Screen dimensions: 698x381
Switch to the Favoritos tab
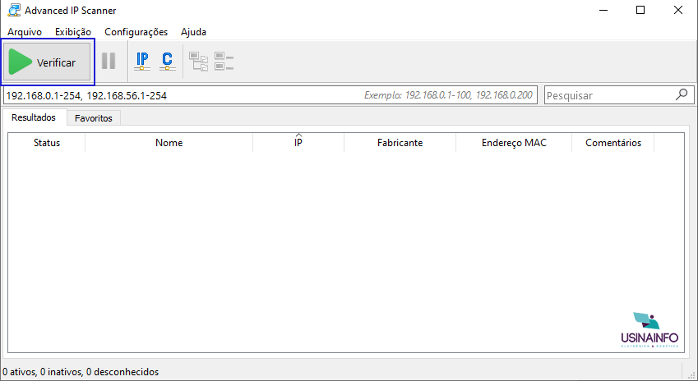tap(94, 118)
